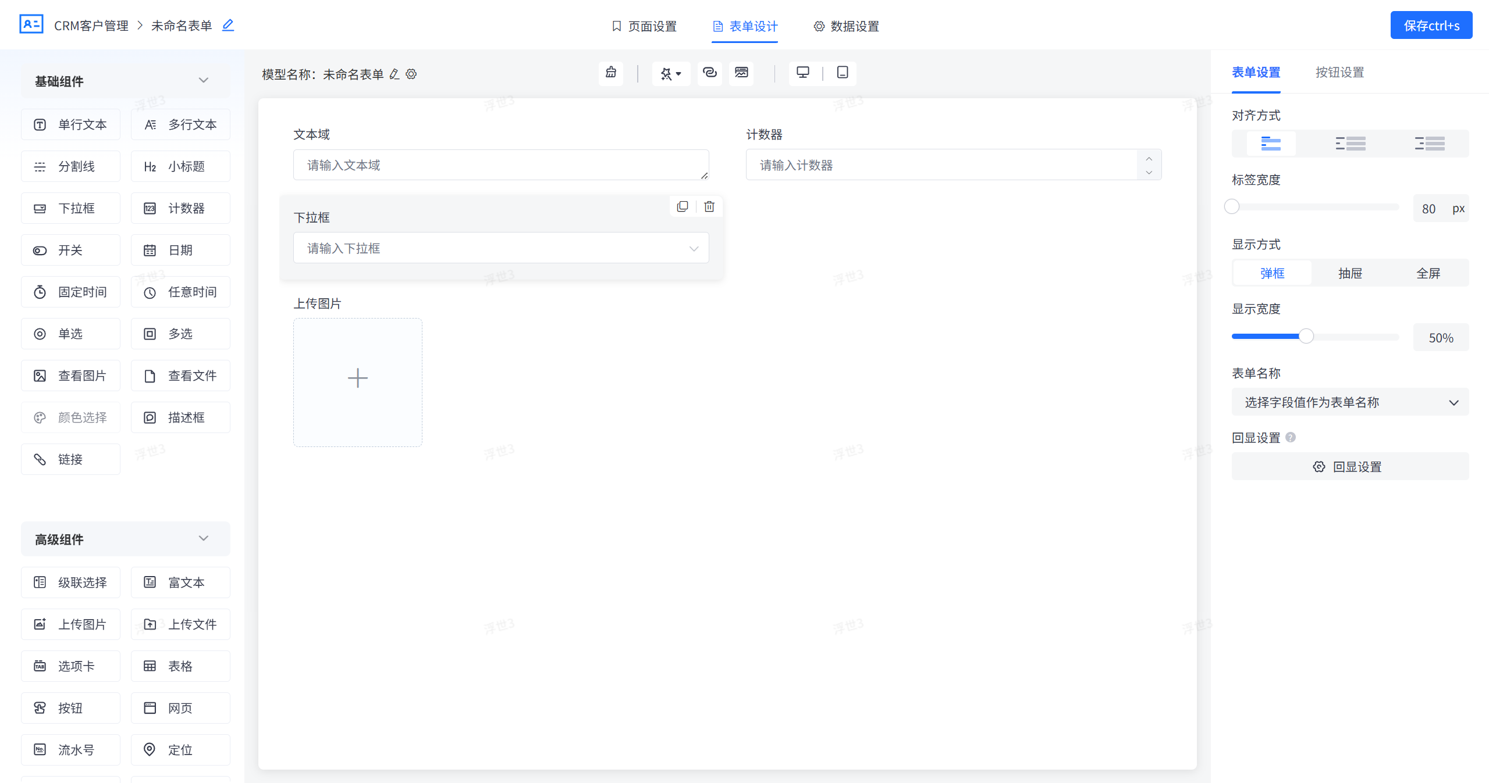Insert a 分割线 component
Image resolution: width=1489 pixels, height=783 pixels.
[x=71, y=166]
